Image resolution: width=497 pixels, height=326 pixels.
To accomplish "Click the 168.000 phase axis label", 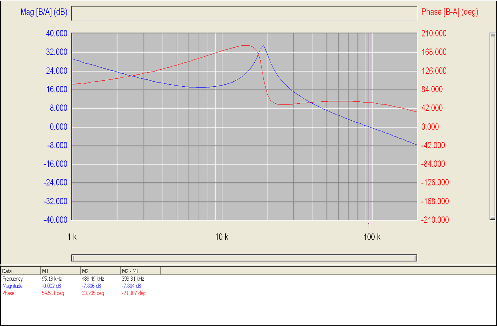I will click(x=434, y=52).
